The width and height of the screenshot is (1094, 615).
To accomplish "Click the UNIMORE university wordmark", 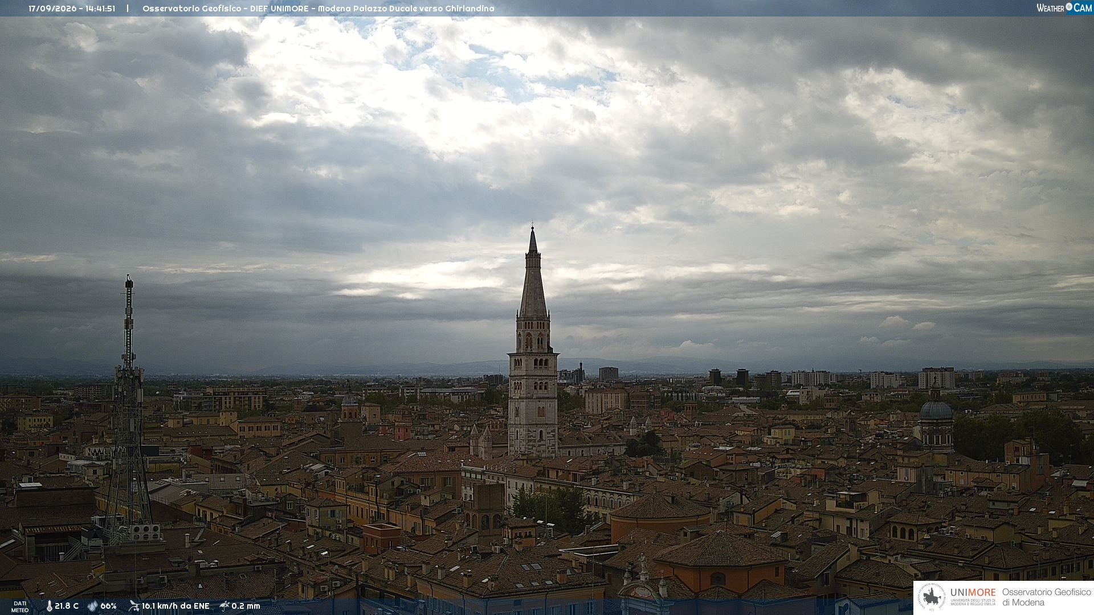I will click(x=973, y=593).
